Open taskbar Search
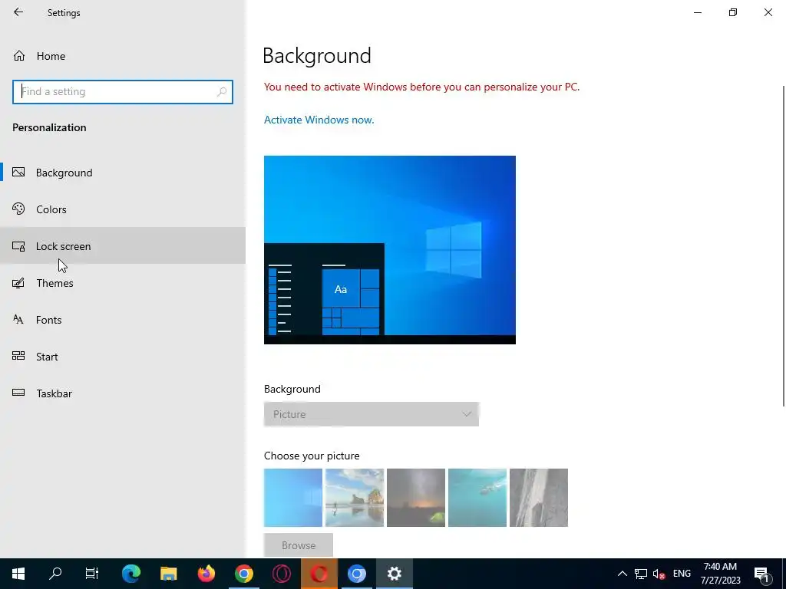 pyautogui.click(x=55, y=574)
